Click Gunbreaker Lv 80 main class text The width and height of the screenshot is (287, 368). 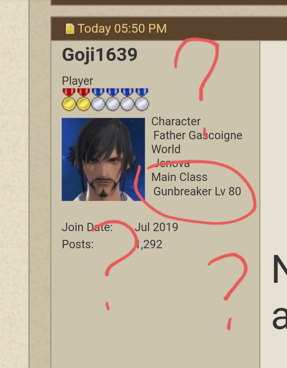[197, 191]
